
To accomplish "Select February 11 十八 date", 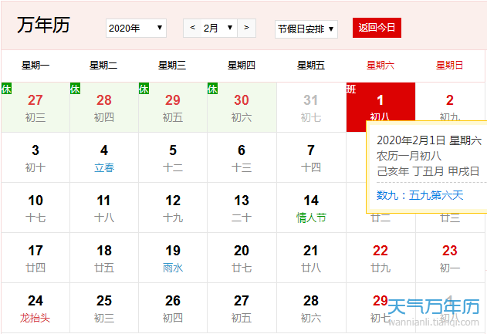I will [104, 207].
